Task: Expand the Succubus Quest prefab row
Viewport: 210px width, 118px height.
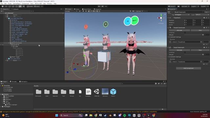Action: [x=7, y=59]
